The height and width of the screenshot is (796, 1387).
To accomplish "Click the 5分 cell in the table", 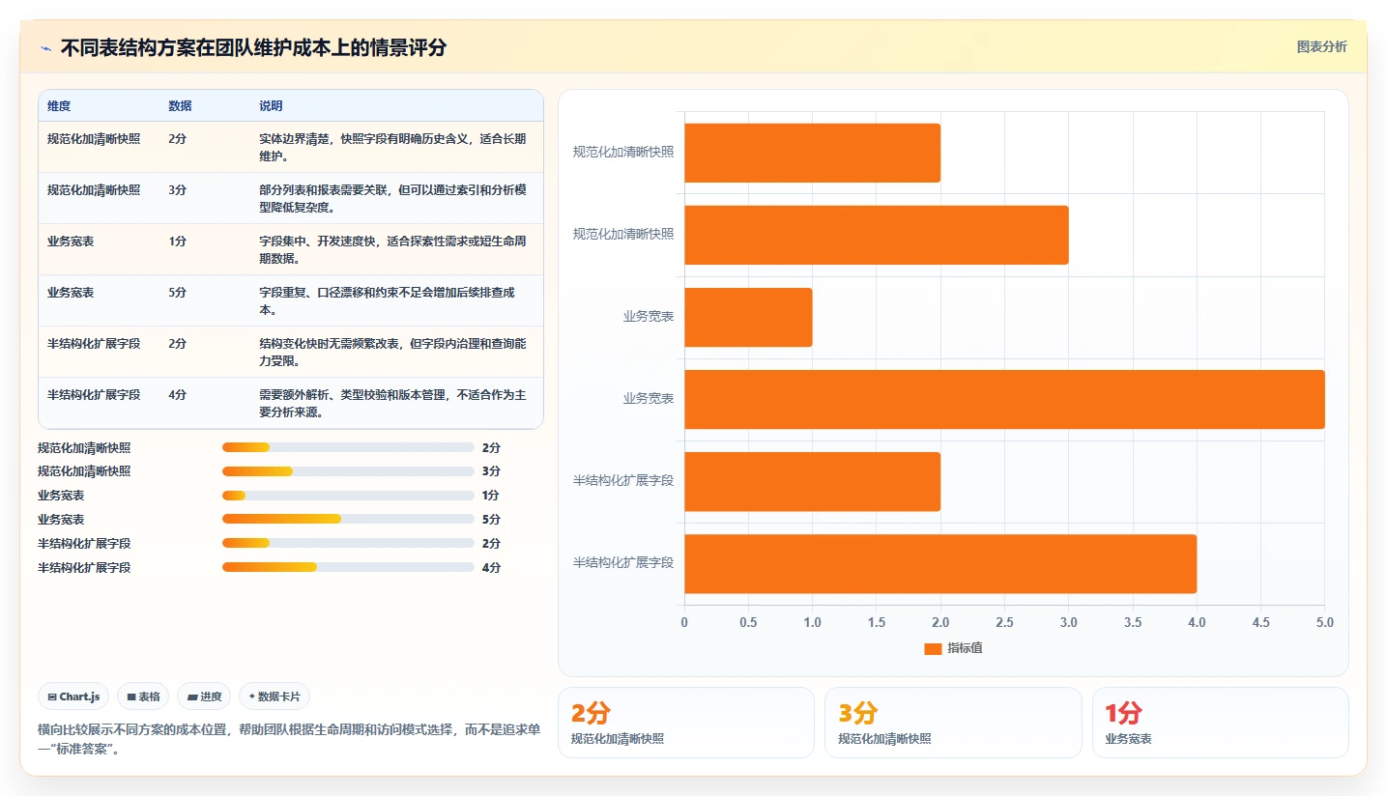I will pos(177,293).
